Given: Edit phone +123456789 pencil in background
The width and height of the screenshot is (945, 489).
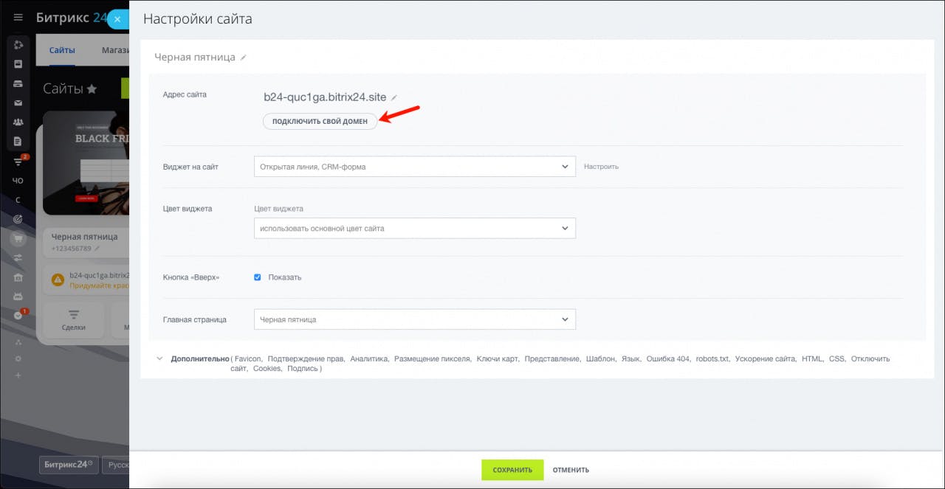Looking at the screenshot, I should 97,249.
